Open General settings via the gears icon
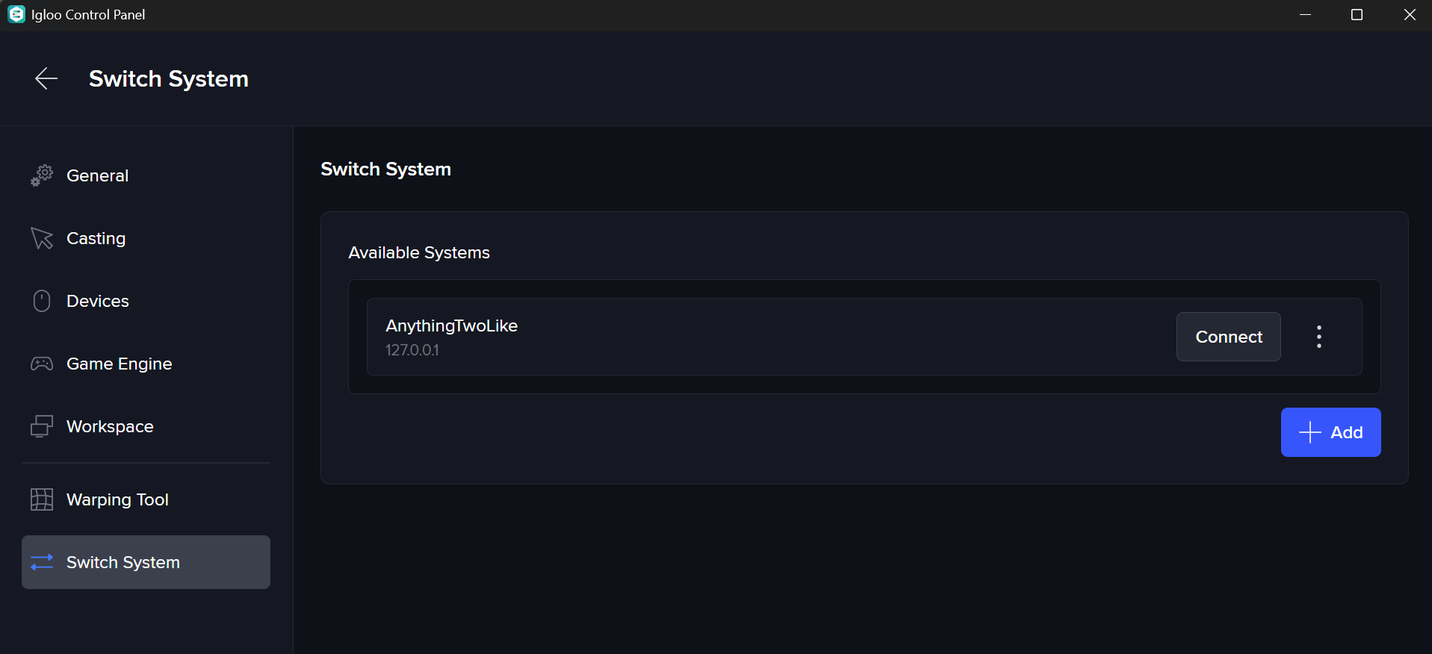This screenshot has height=654, width=1432. click(42, 175)
